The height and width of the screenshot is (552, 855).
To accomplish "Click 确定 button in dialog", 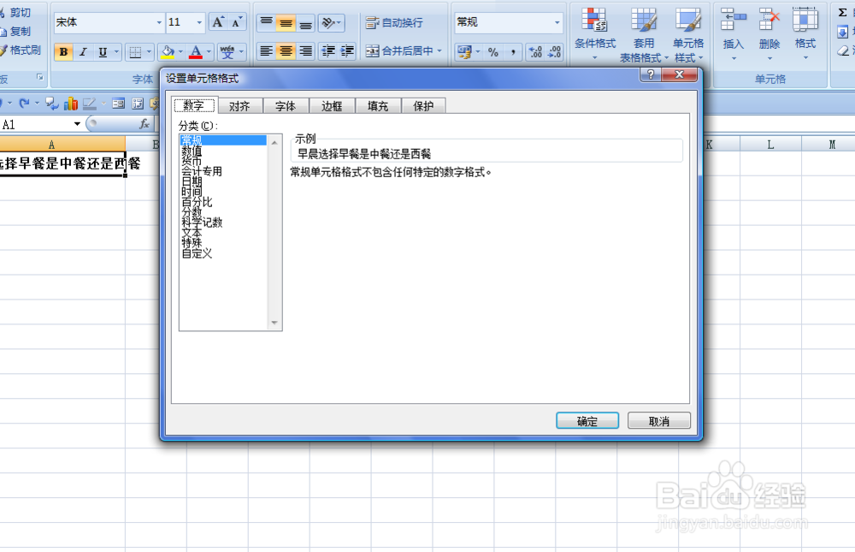I will (587, 421).
